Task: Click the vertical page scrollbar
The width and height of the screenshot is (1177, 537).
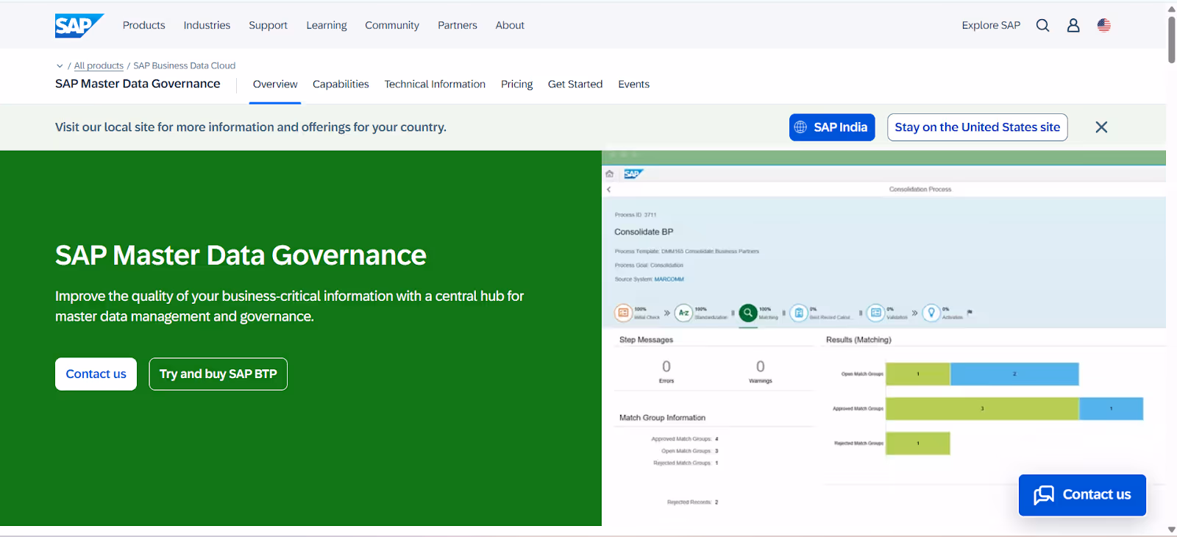Action: [x=1171, y=40]
